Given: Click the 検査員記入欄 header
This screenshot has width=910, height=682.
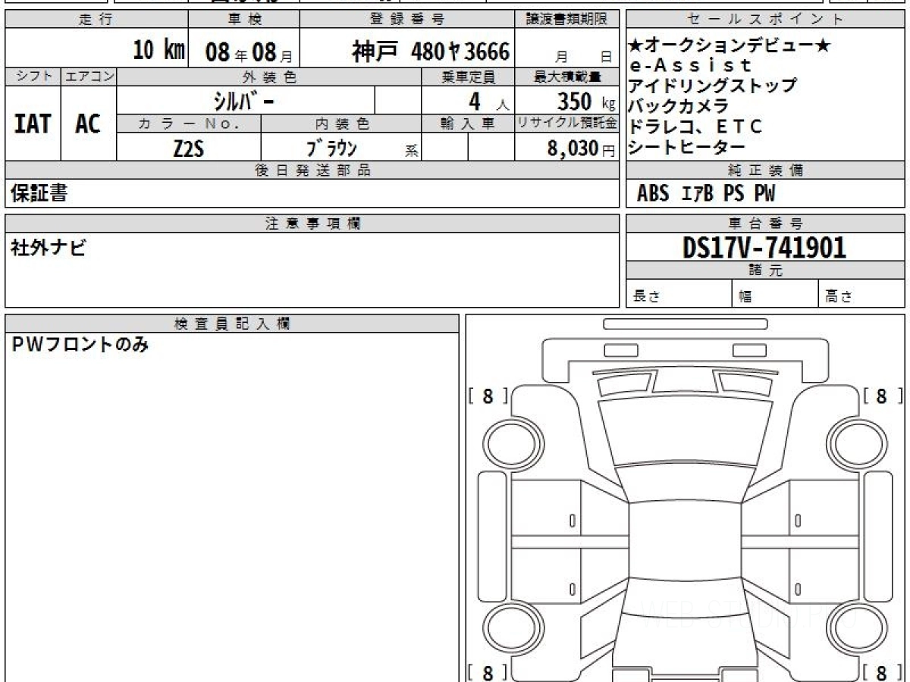Looking at the screenshot, I should click(x=232, y=324).
